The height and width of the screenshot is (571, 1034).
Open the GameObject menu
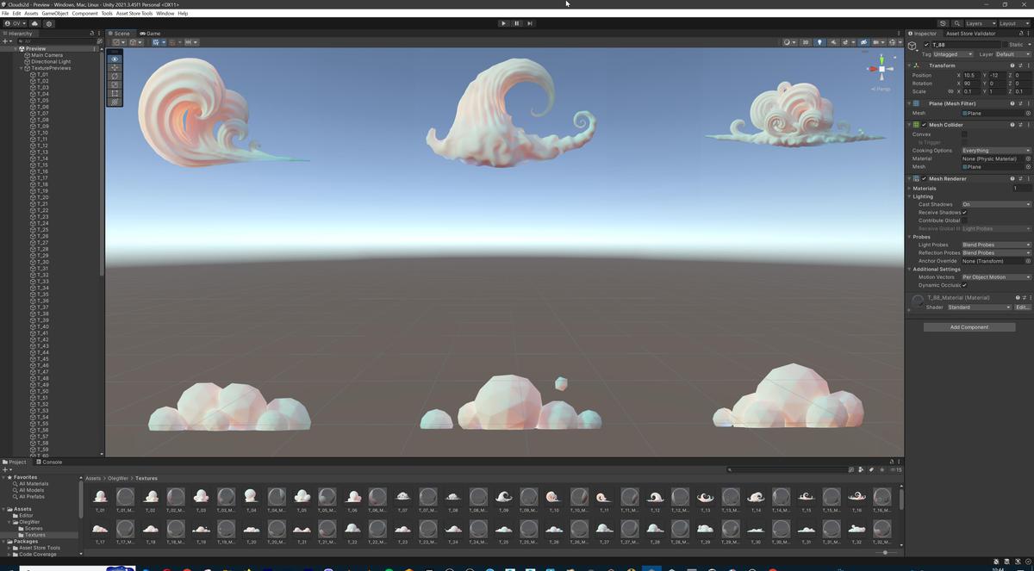pos(53,13)
